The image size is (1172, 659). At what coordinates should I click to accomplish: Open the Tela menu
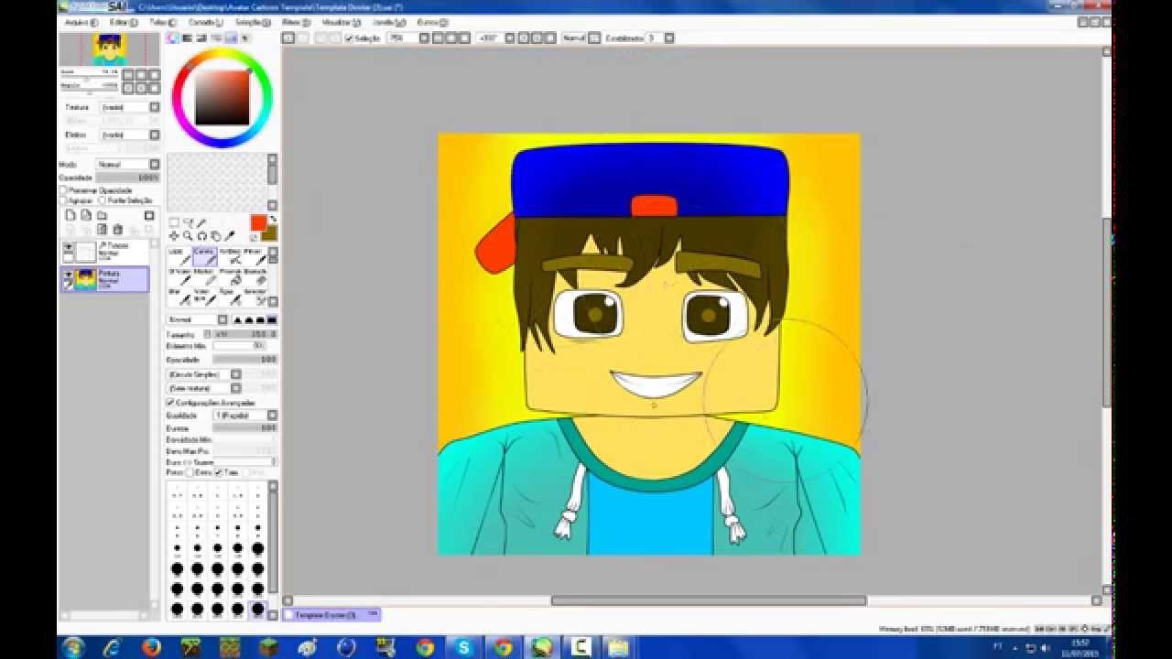[x=163, y=22]
